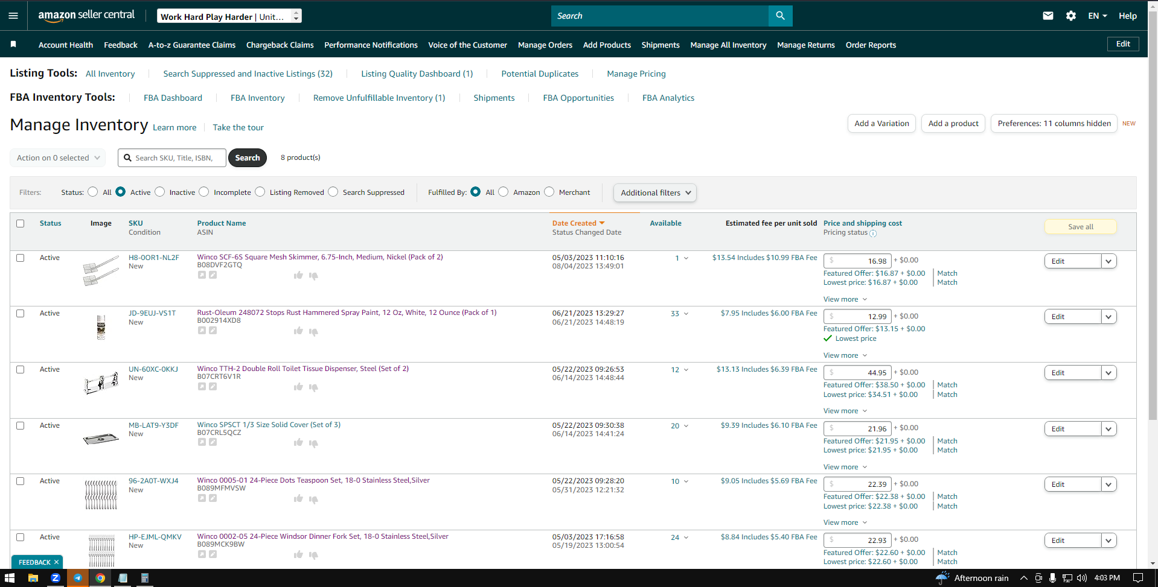Image resolution: width=1158 pixels, height=587 pixels.
Task: Click first image quality icon under B08DVF2GTQ
Action: pos(202,275)
